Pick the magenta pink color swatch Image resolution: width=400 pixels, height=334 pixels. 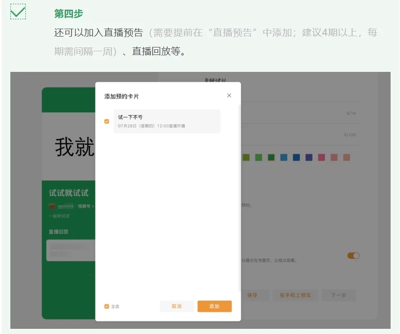click(x=322, y=157)
